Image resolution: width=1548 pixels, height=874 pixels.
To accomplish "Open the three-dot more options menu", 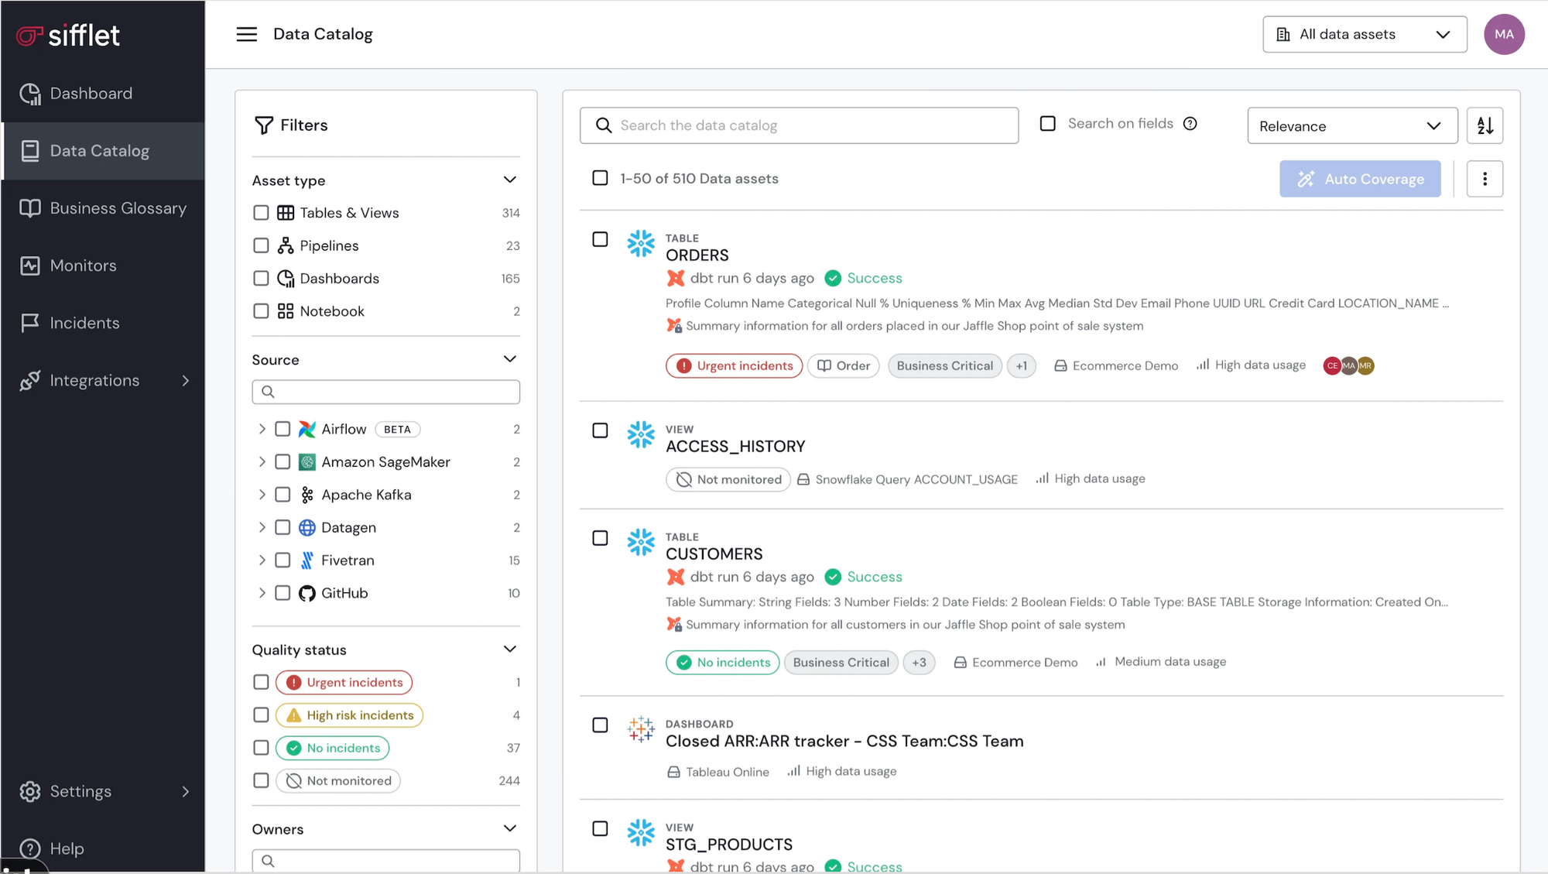I will tap(1485, 179).
